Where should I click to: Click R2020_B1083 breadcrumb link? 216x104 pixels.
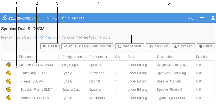56,18
